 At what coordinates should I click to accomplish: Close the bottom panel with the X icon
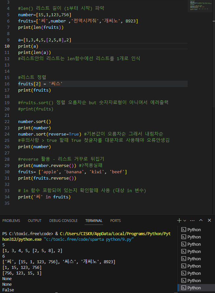(209, 220)
